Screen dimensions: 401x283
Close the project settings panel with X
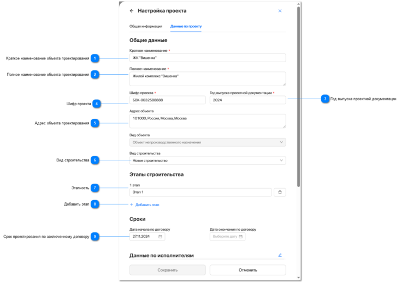280,11
